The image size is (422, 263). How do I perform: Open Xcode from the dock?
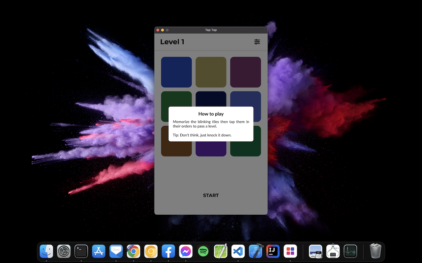click(x=256, y=252)
